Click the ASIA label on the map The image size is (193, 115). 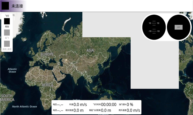point(90,50)
